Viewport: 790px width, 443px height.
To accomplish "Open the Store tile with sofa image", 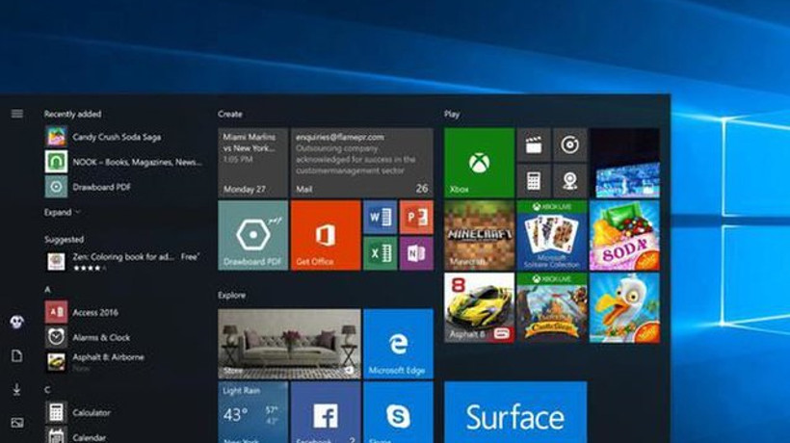I will click(289, 344).
